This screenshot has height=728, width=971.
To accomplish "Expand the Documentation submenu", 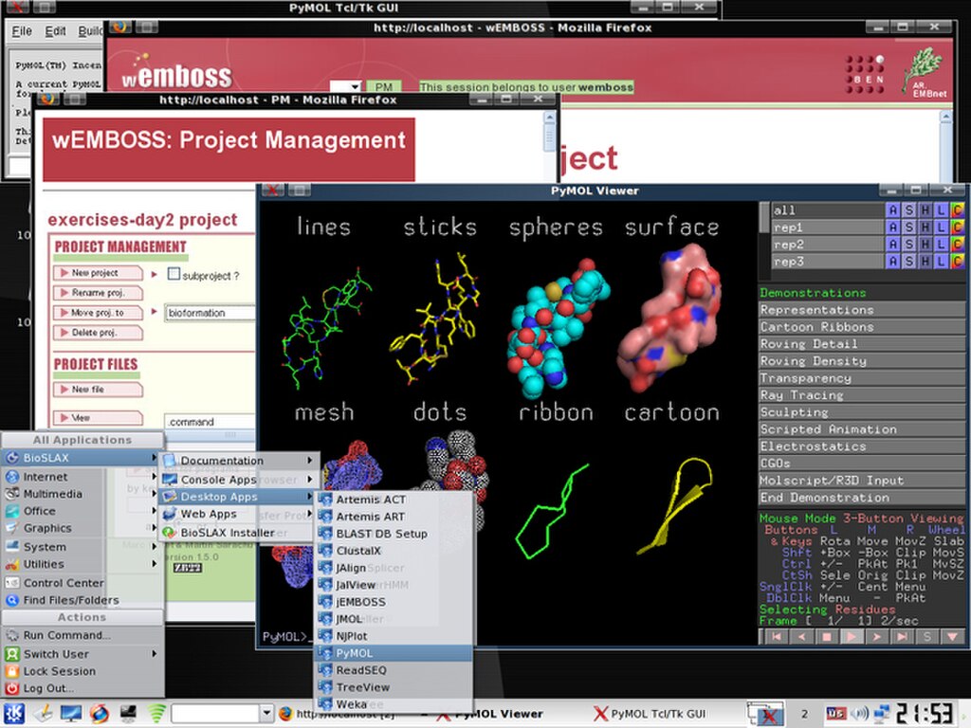I will tap(237, 461).
